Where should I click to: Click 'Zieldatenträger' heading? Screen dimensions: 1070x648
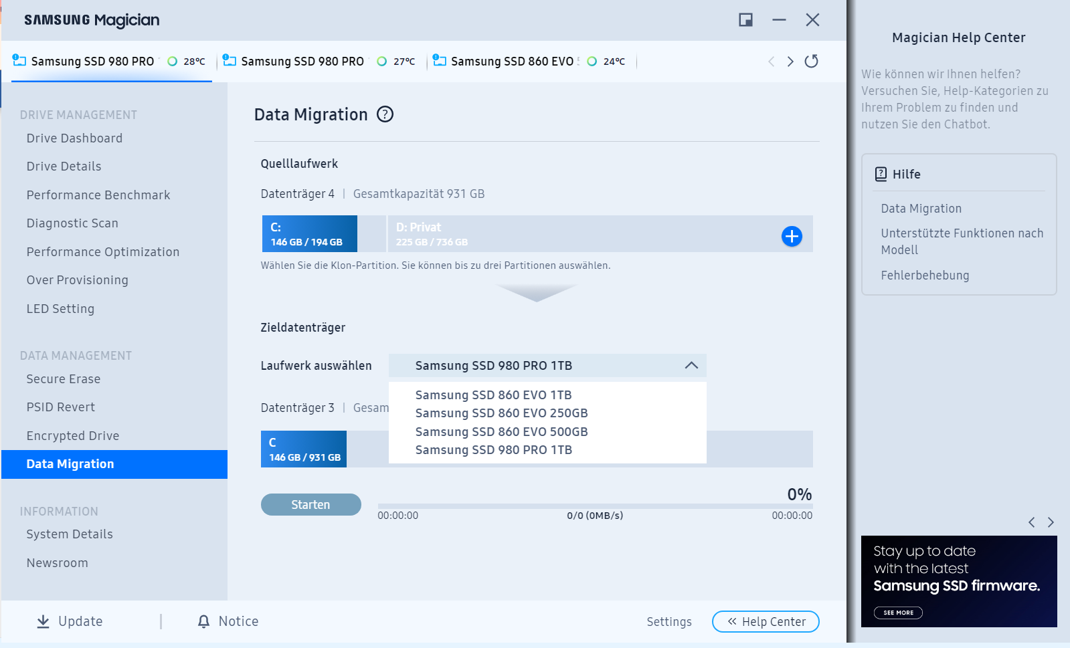303,328
